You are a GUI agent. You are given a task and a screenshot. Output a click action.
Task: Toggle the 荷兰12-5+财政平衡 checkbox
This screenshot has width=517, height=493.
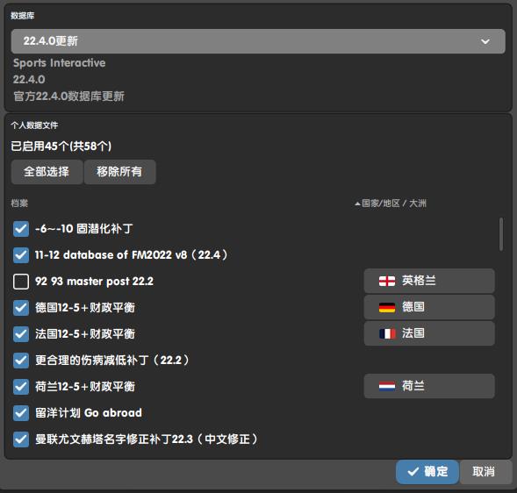click(21, 387)
